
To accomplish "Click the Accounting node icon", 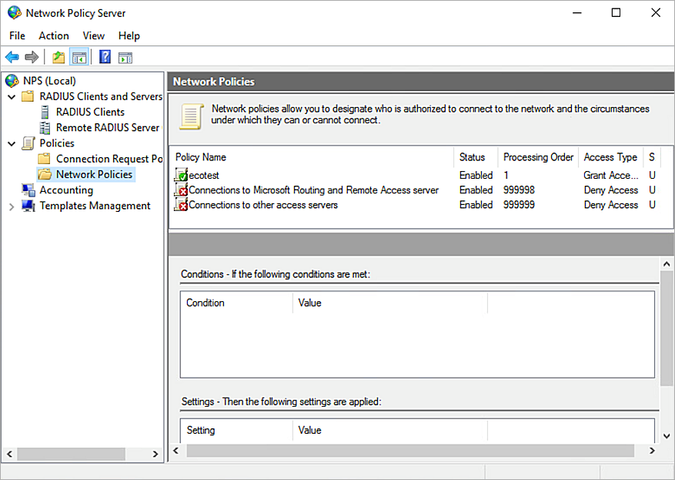I will click(x=27, y=190).
